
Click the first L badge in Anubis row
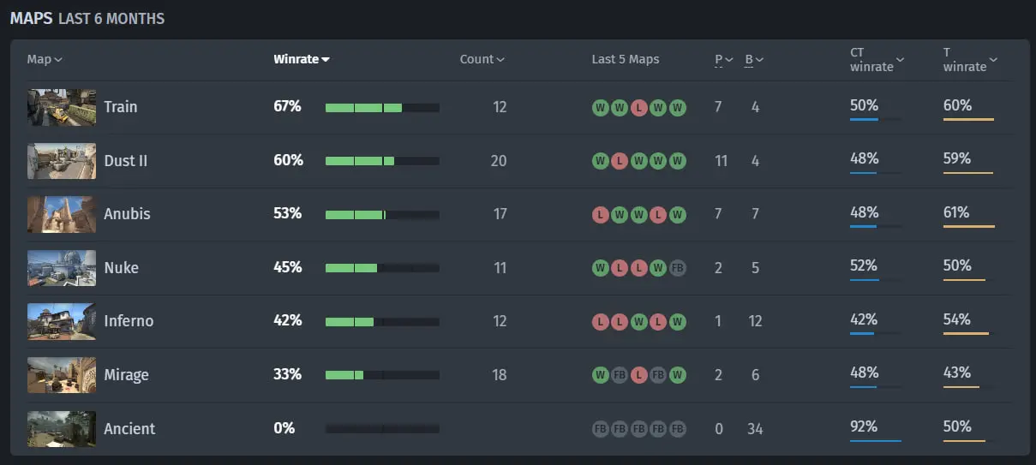tap(601, 215)
